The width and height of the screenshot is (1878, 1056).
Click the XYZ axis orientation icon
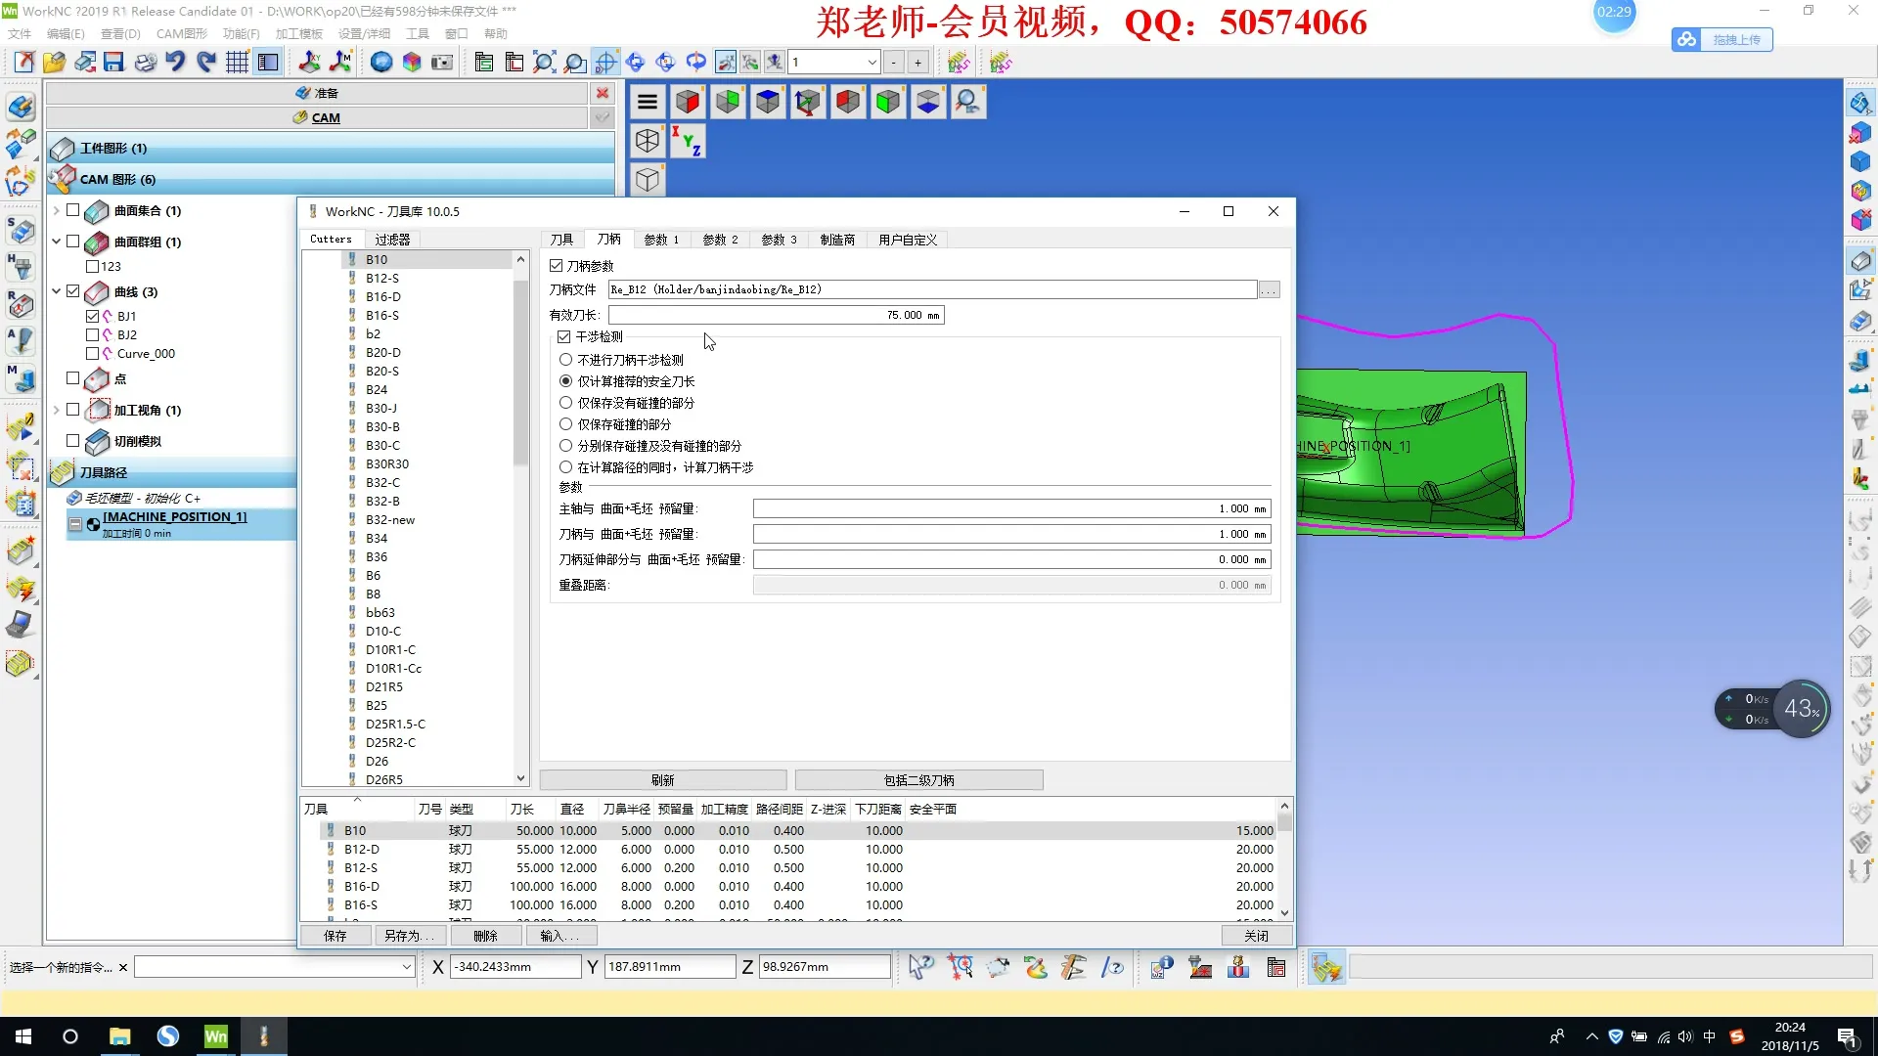coord(687,142)
